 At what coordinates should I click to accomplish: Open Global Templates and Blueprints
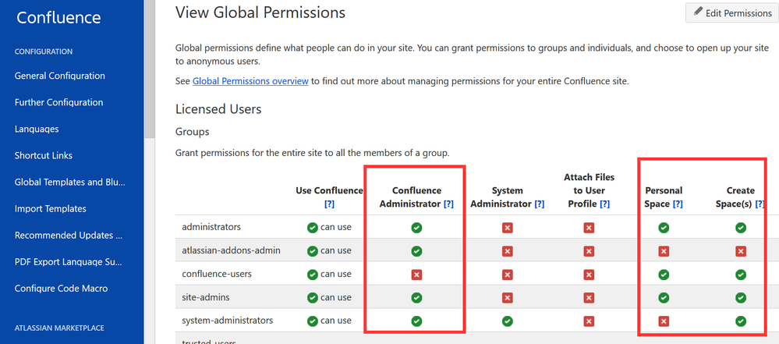(69, 182)
